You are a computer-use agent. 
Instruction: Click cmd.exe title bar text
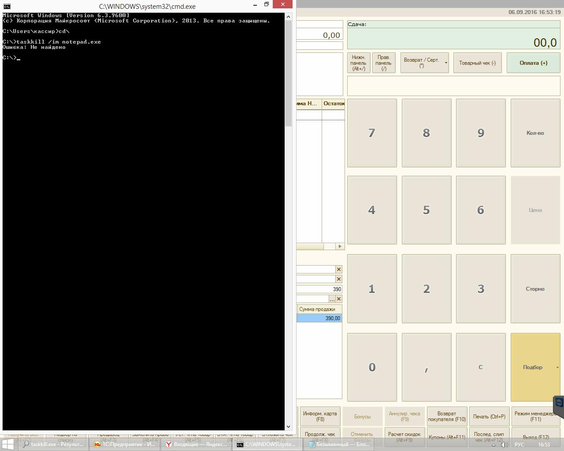[147, 7]
